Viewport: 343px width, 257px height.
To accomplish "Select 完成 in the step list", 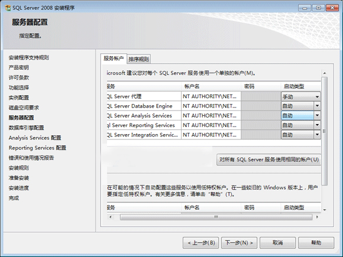I will [x=14, y=198].
